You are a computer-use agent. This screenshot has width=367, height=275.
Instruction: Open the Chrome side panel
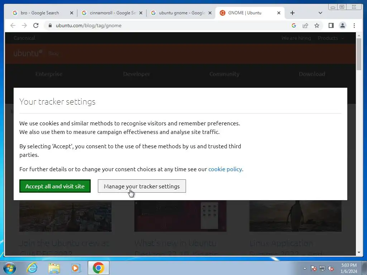331,25
